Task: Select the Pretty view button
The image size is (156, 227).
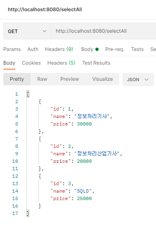Action: pos(17,79)
